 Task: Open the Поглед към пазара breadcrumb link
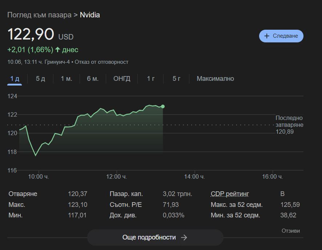tap(39, 15)
